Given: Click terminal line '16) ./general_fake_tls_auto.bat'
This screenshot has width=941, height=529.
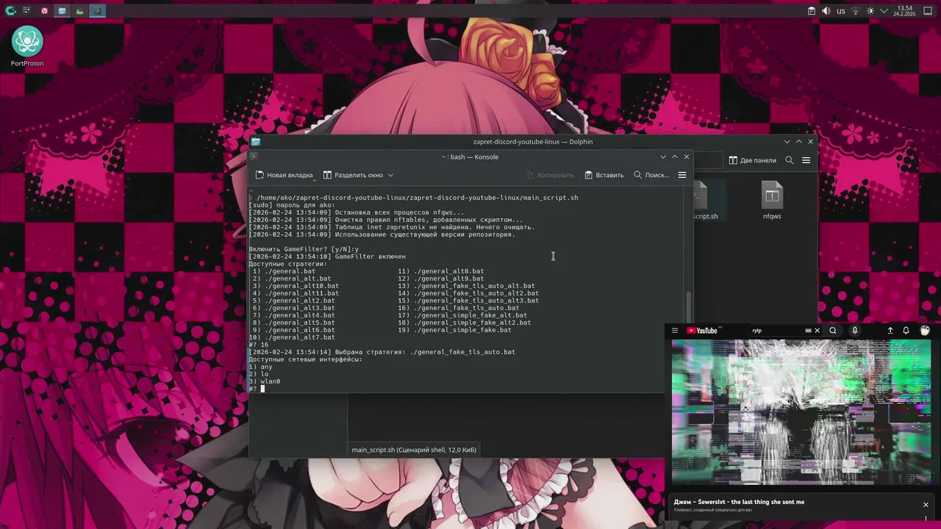Looking at the screenshot, I should point(458,308).
